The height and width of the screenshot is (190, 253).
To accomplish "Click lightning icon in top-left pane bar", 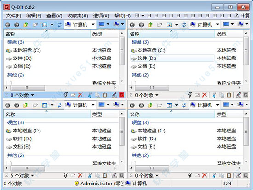I will click(x=66, y=95).
